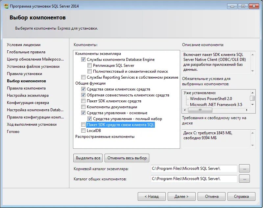Select the LocalDB component label
263x208 pixels.
(x=94, y=131)
